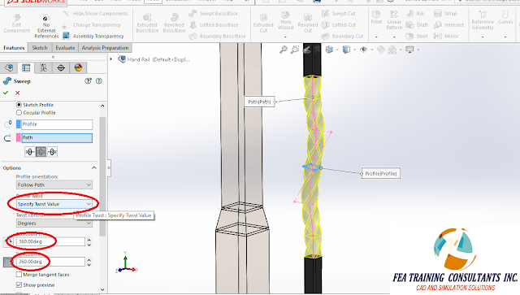Select the PropertyManager tab icon

(26, 68)
